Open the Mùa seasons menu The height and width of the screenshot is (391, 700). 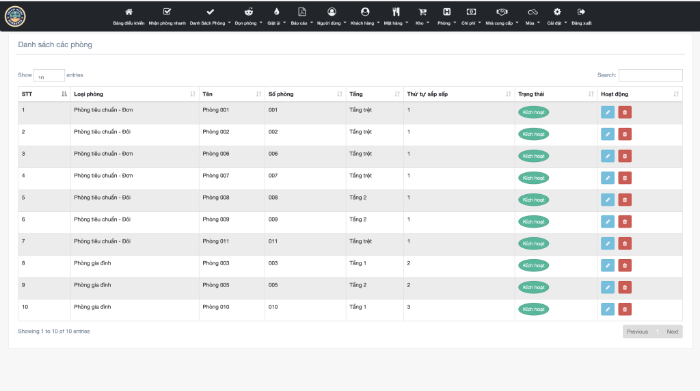(x=533, y=16)
